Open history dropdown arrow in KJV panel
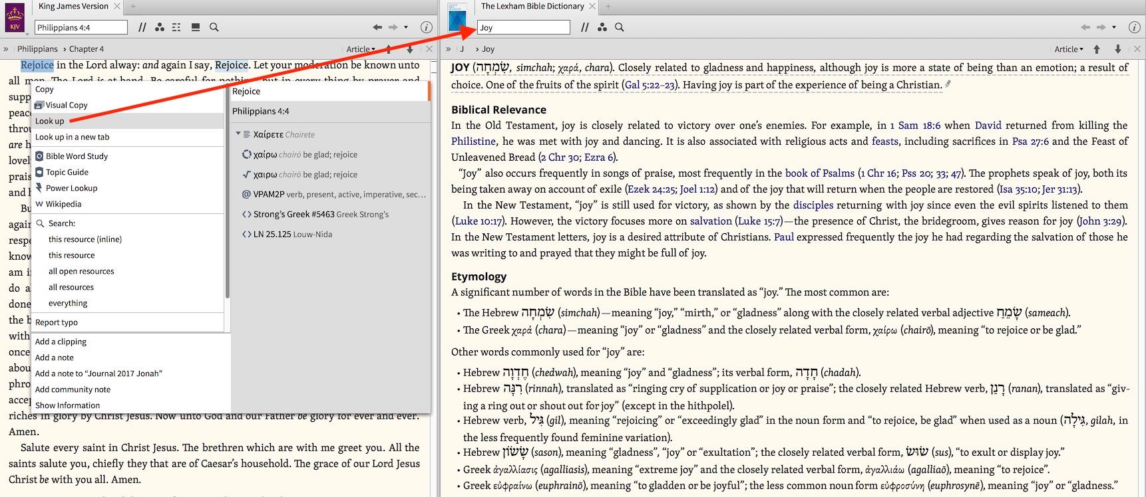 406,27
